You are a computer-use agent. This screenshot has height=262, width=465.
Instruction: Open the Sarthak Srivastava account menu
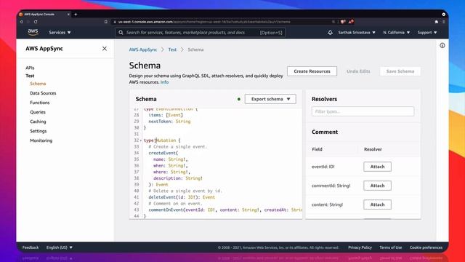357,32
